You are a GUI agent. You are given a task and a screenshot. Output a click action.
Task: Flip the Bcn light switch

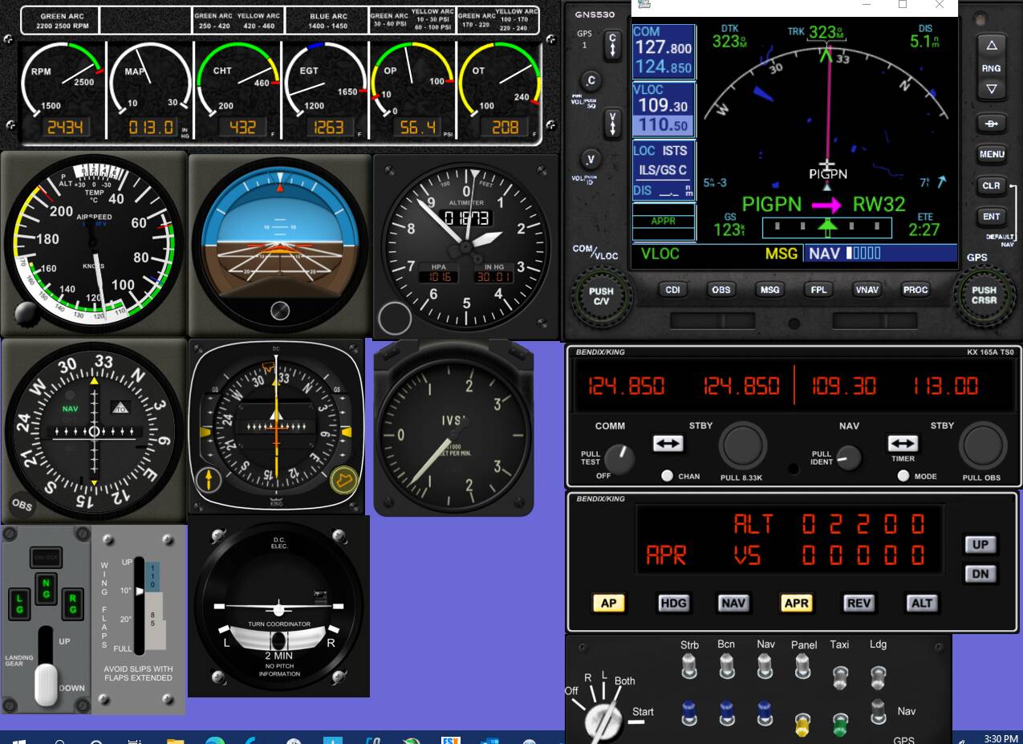[726, 665]
